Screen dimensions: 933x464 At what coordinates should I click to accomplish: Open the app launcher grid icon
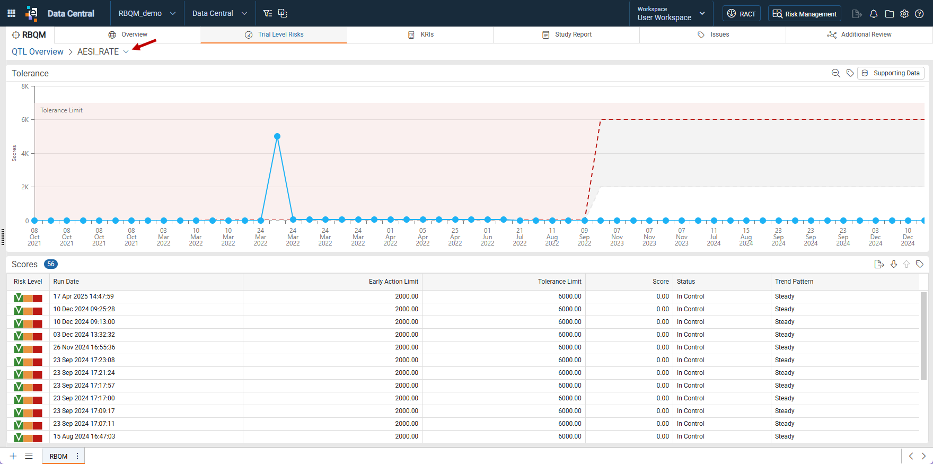pos(11,13)
